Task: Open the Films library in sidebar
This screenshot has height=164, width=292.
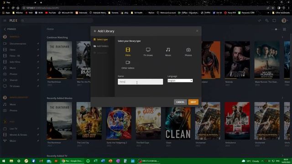Action: tap(12, 50)
